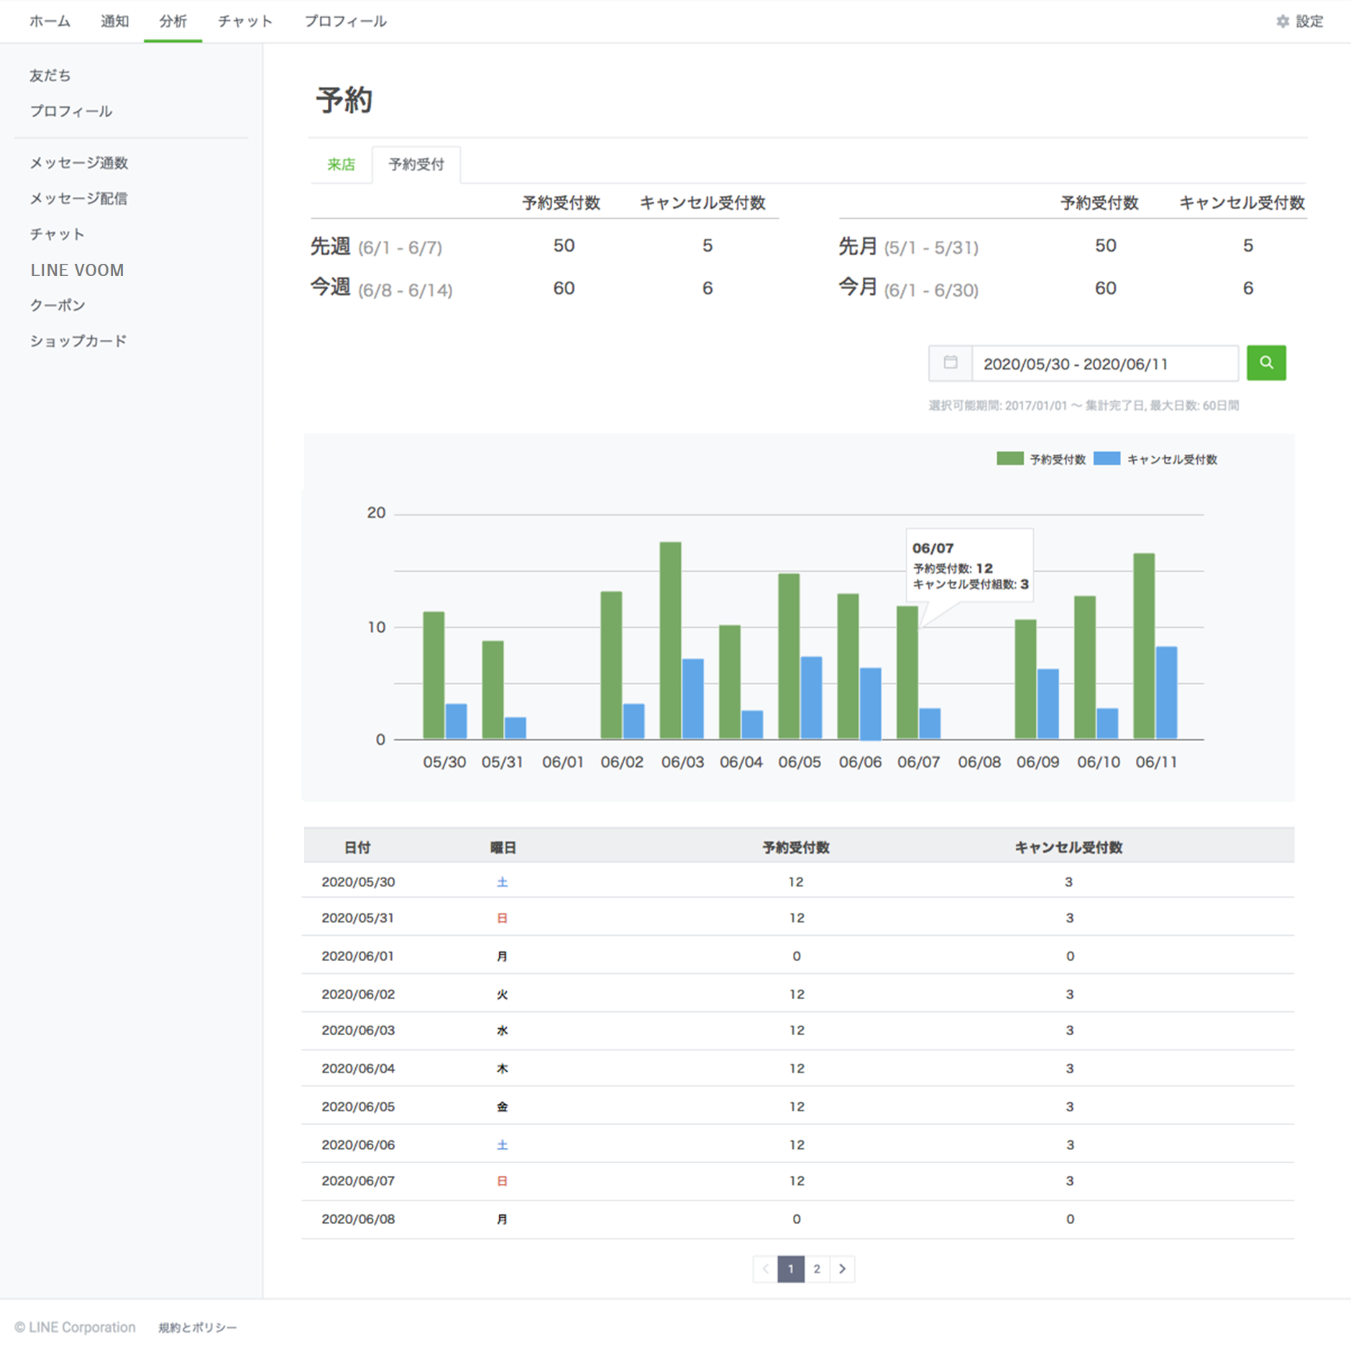Open the ホーム top menu
Viewport: 1351px width, 1355px height.
[x=50, y=22]
